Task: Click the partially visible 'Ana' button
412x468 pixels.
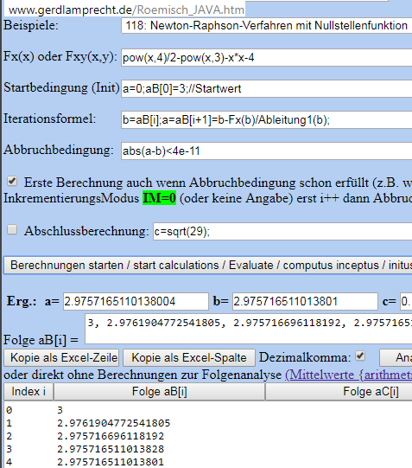Action: [x=396, y=357]
